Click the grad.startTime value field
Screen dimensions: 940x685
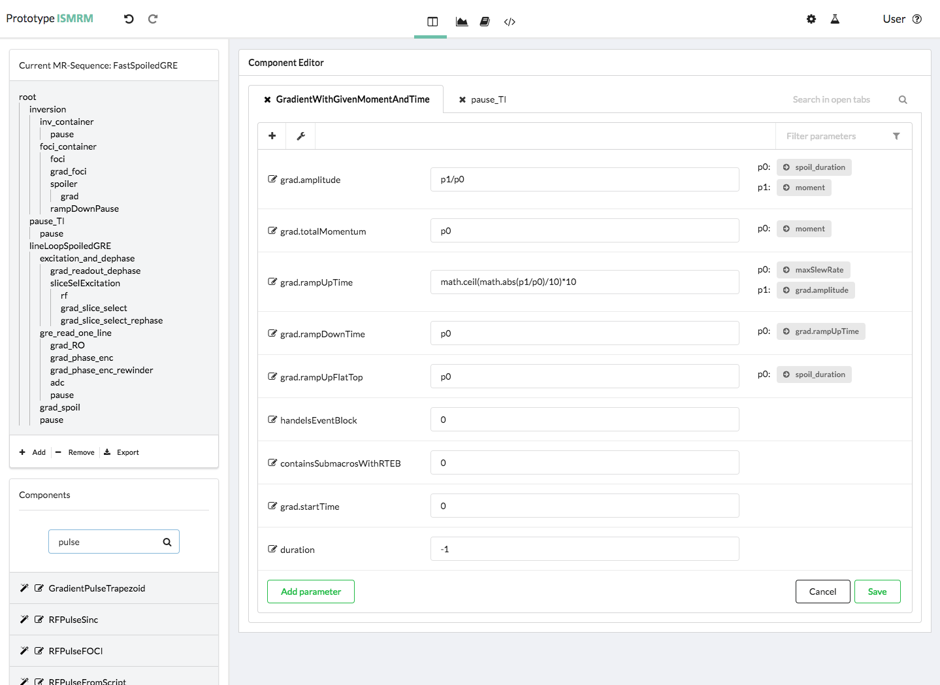click(x=585, y=506)
